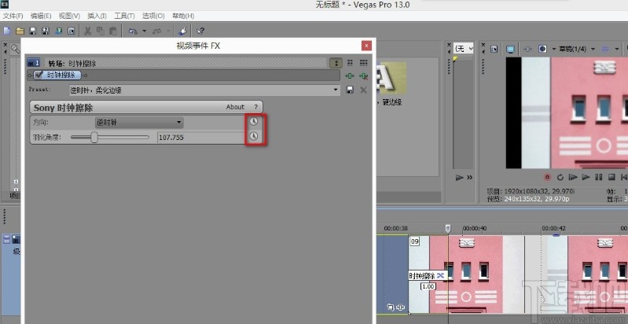Open the (无 dropdown in the narrow panel
The width and height of the screenshot is (628, 324).
coord(464,49)
